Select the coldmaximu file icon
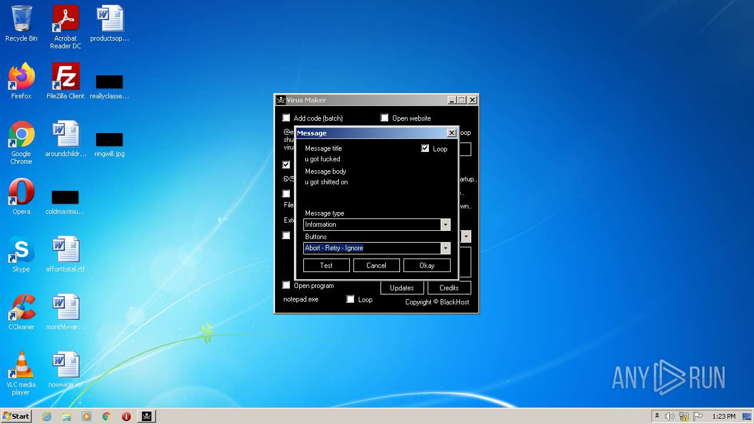Screen dimensions: 754x424 click(x=65, y=201)
